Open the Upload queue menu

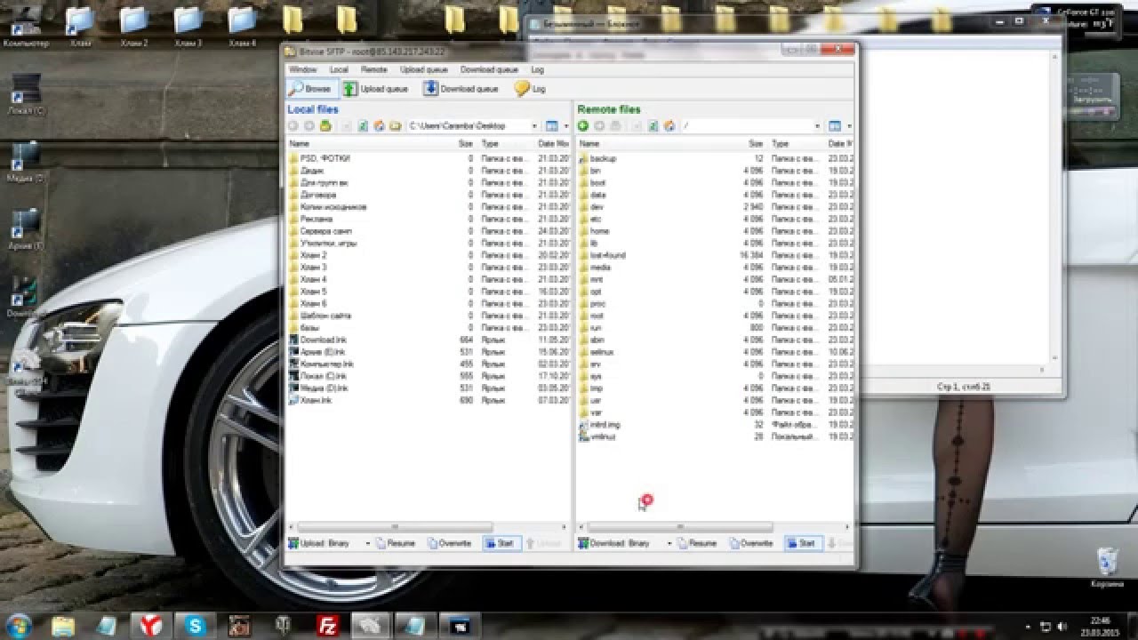click(x=423, y=69)
